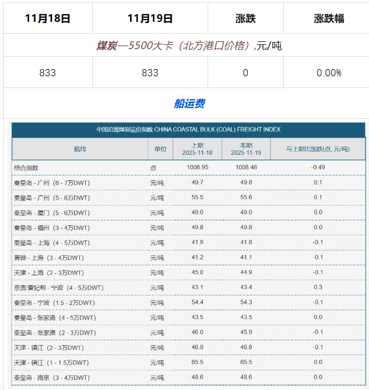The height and width of the screenshot is (390, 369).
Task: Click the 船运费 blue heading link
Action: (x=189, y=103)
